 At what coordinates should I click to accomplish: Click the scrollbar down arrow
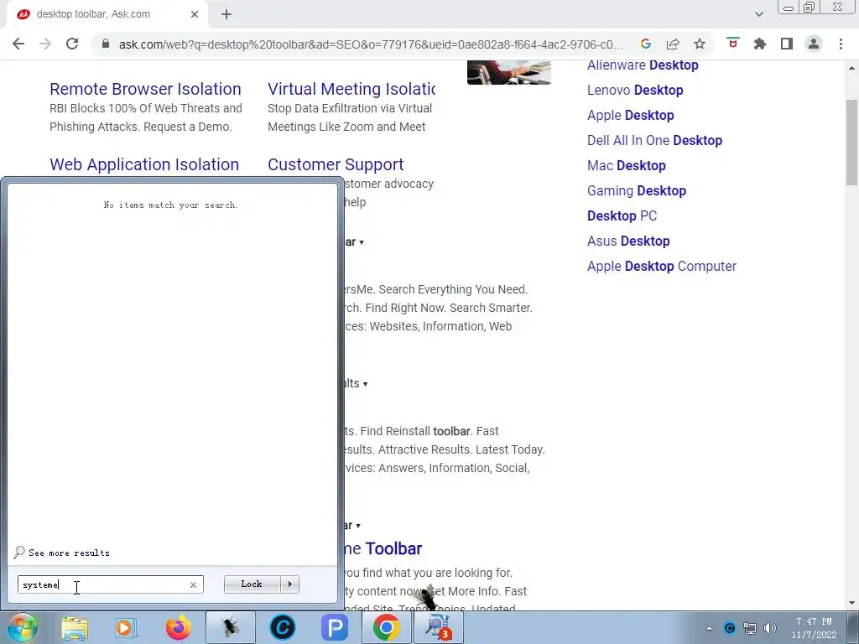pyautogui.click(x=851, y=603)
